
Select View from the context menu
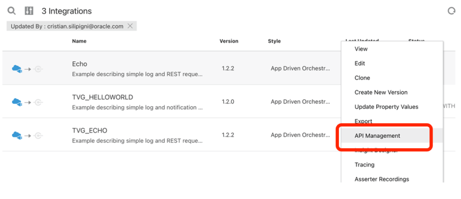(361, 49)
